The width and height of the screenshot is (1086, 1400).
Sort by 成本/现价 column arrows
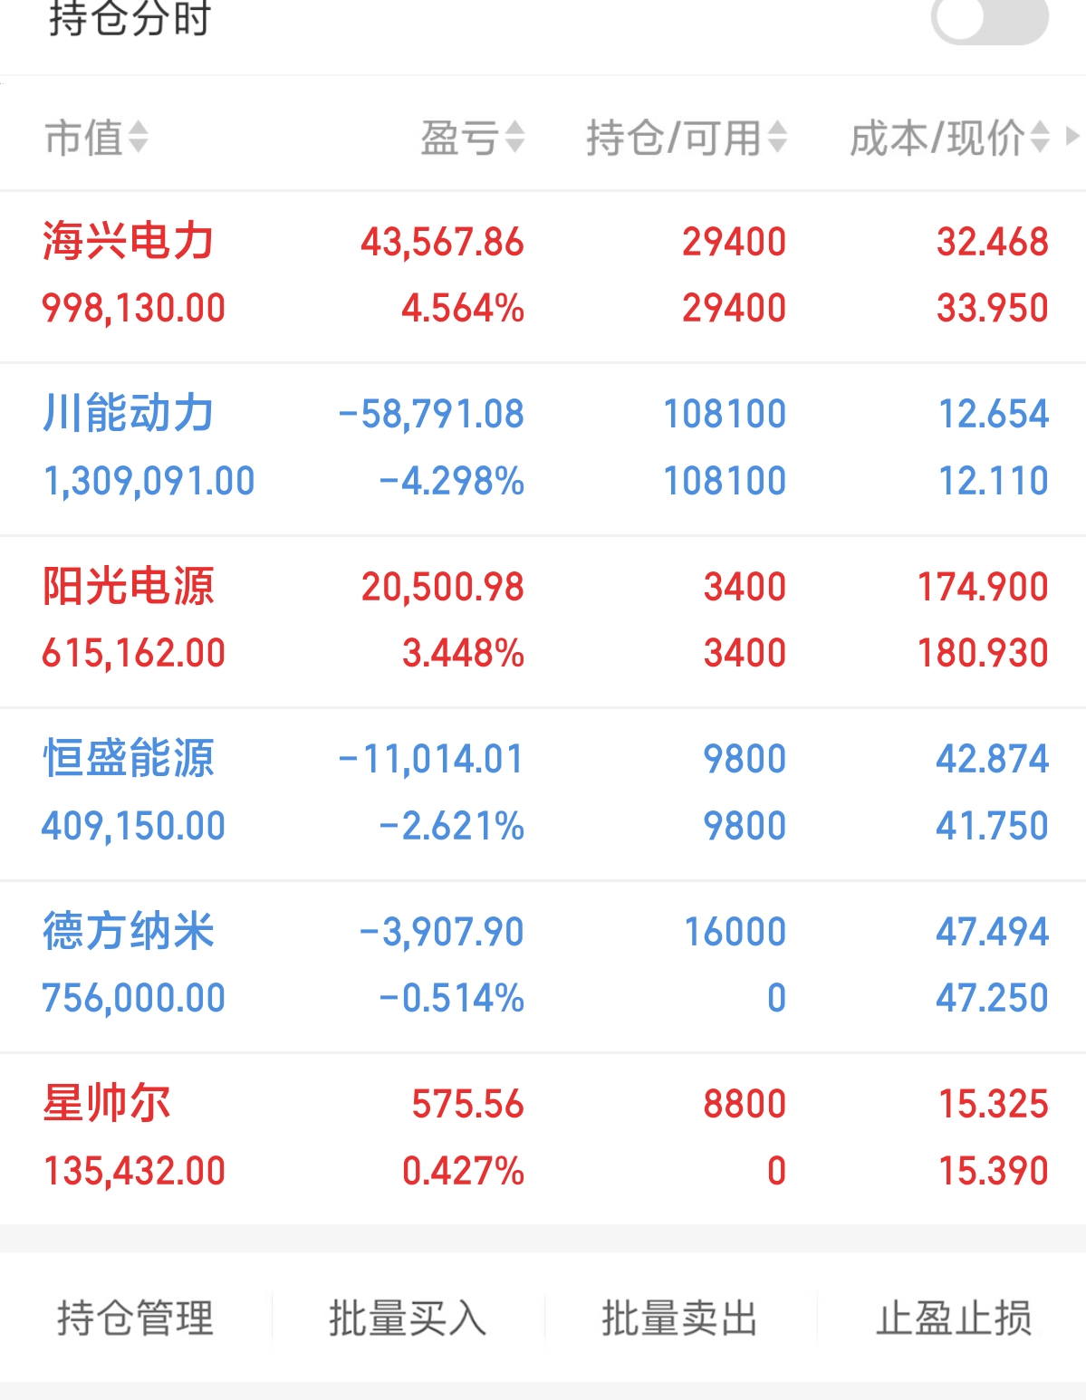pos(1040,138)
